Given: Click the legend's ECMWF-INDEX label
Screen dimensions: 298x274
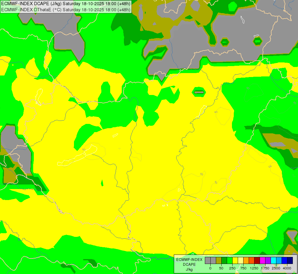Looking at the screenshot, I should 189,259.
